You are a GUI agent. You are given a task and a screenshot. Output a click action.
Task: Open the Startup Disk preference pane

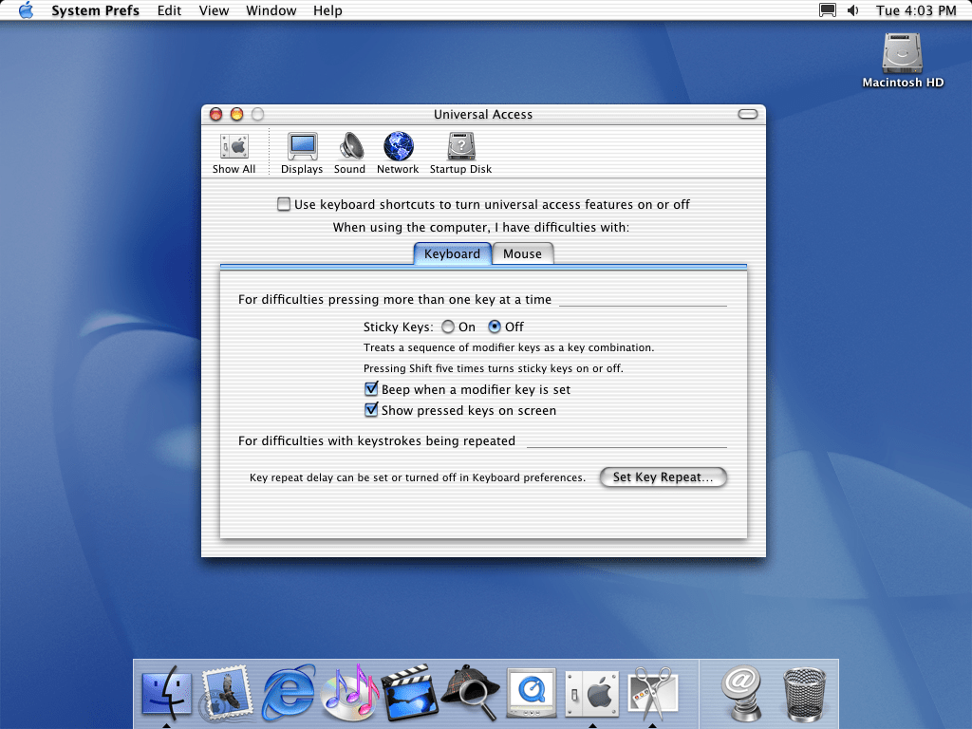click(460, 153)
